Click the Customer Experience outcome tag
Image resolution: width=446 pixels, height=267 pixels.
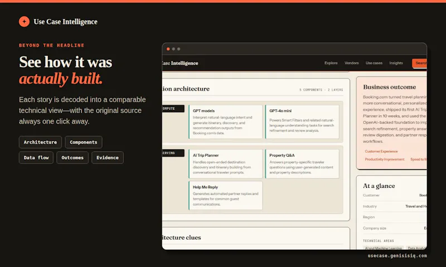[381, 151]
